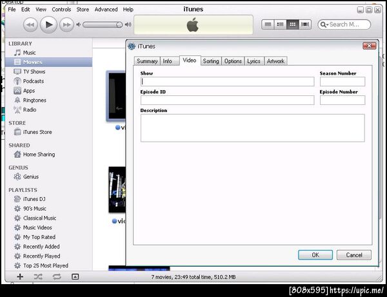Select the Classical Music playlist
387x297 pixels.
coord(48,218)
